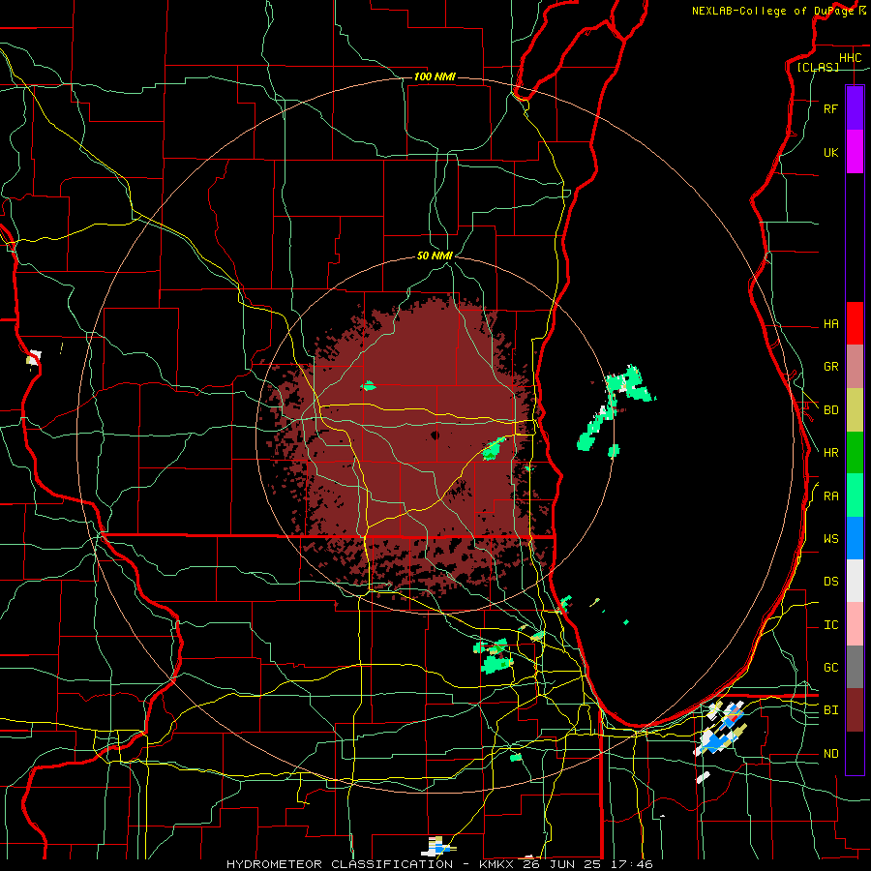Click the UK magenta legend swatch
This screenshot has height=871, width=871.
(855, 152)
